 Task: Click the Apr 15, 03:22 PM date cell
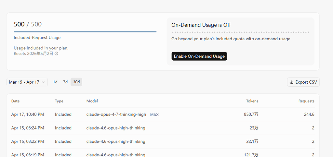coord(28,141)
